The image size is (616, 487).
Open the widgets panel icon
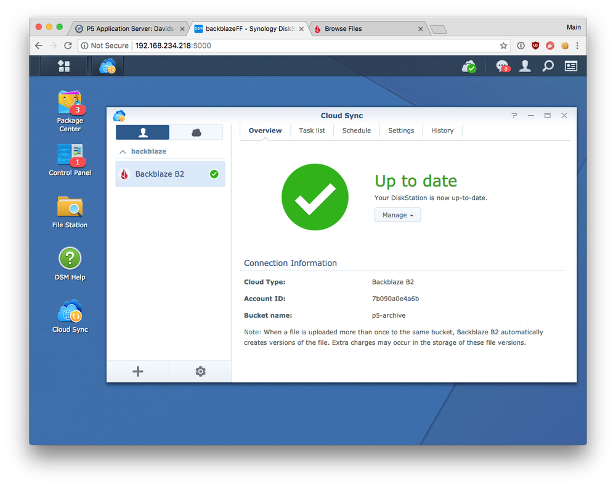tap(571, 66)
